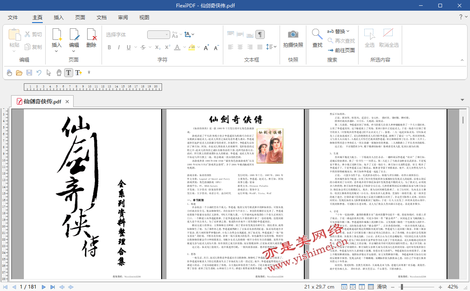Click the Find (查找) magnifier icon

point(317,34)
